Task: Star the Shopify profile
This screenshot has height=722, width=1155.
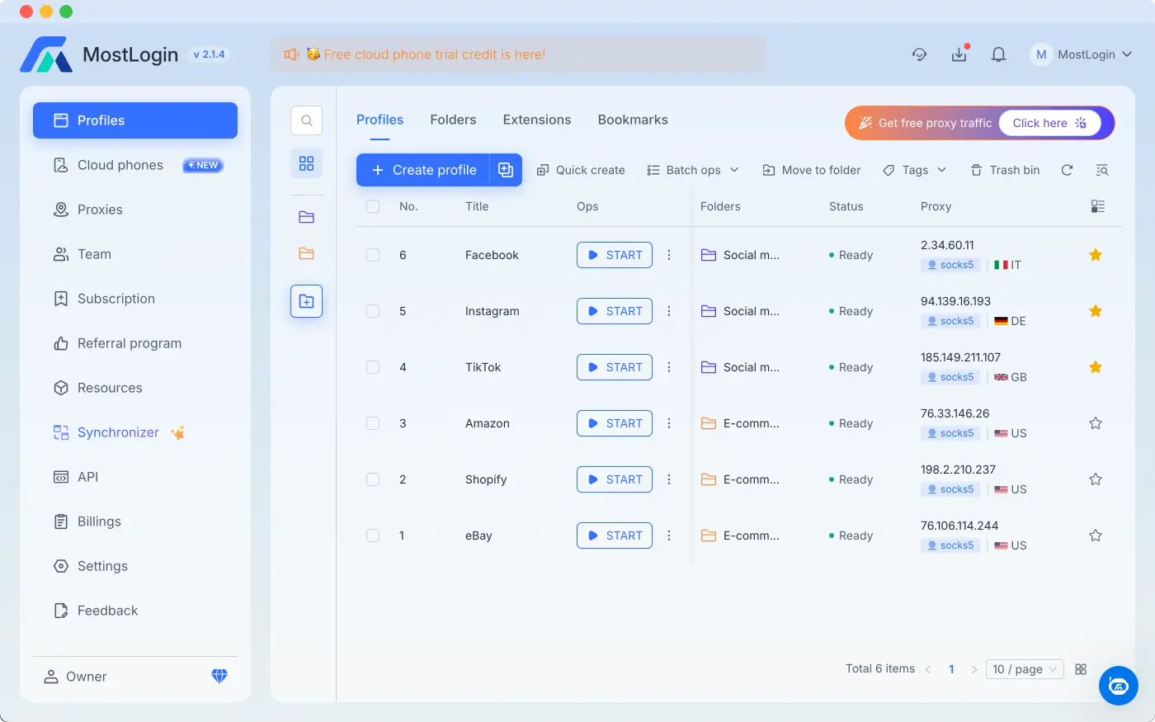Action: click(1096, 479)
